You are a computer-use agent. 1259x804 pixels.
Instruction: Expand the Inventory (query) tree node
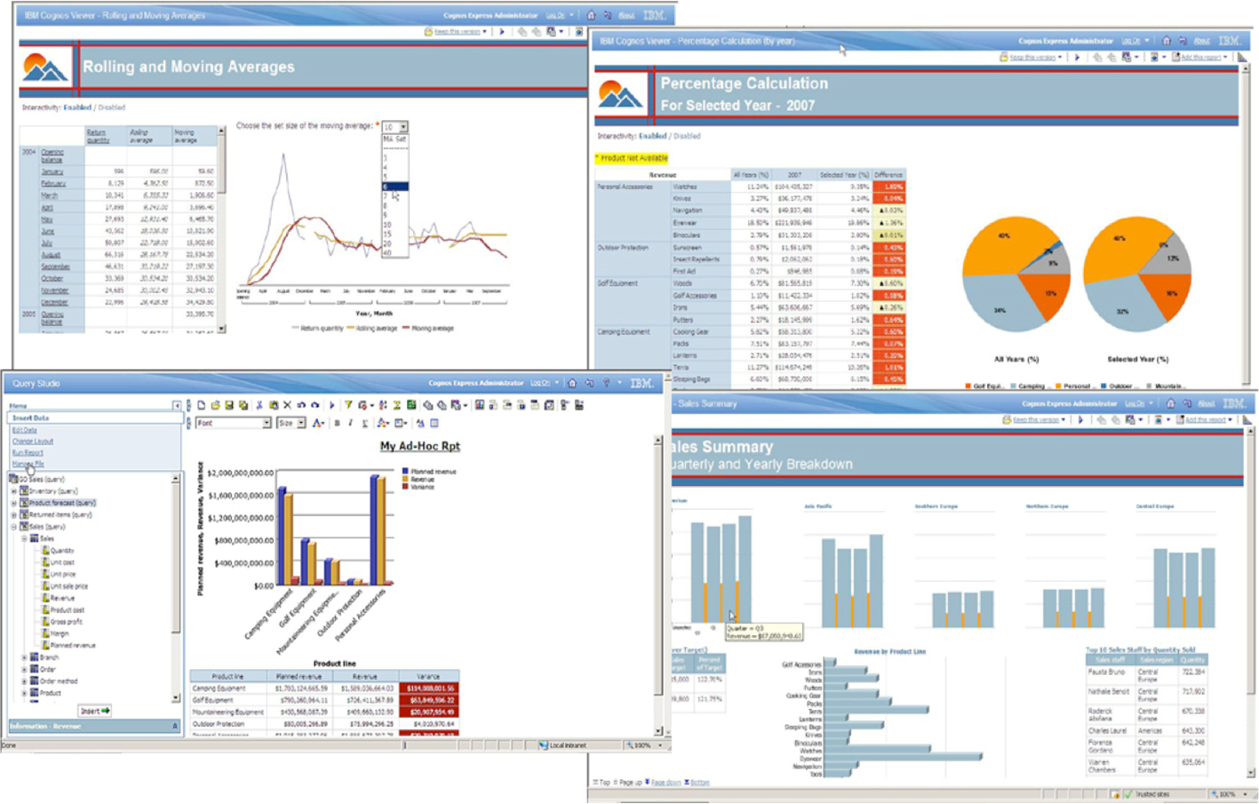pyautogui.click(x=13, y=491)
